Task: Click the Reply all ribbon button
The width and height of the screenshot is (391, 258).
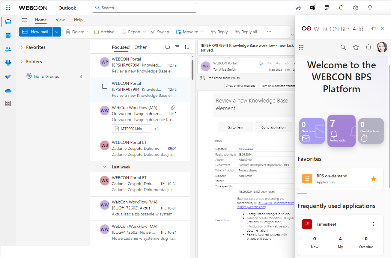Action: pyautogui.click(x=246, y=32)
